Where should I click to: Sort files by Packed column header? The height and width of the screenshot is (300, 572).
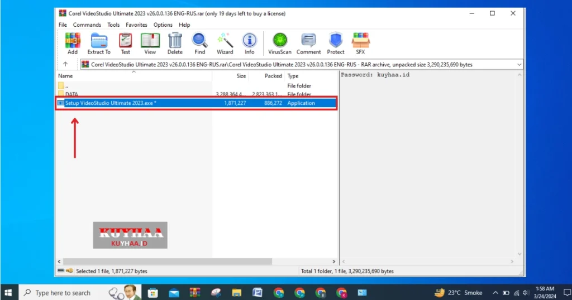tap(273, 76)
